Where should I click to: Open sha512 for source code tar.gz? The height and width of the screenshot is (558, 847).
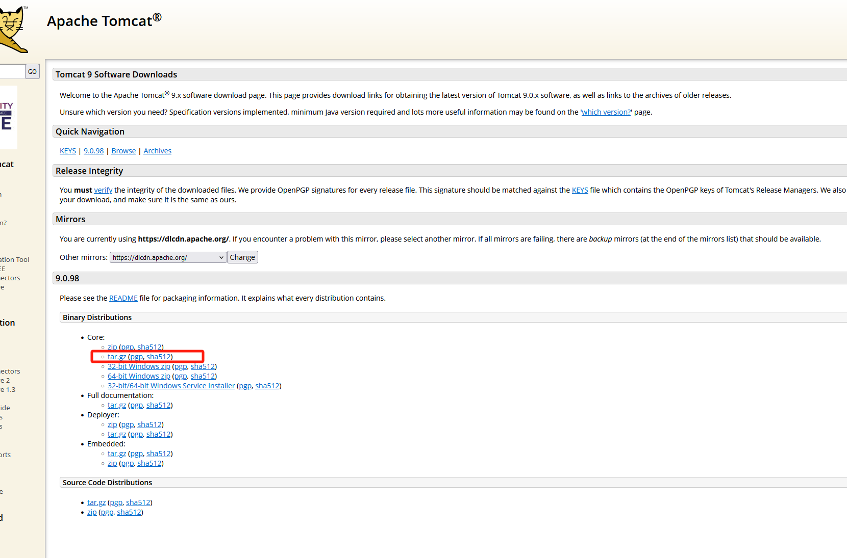tap(138, 502)
